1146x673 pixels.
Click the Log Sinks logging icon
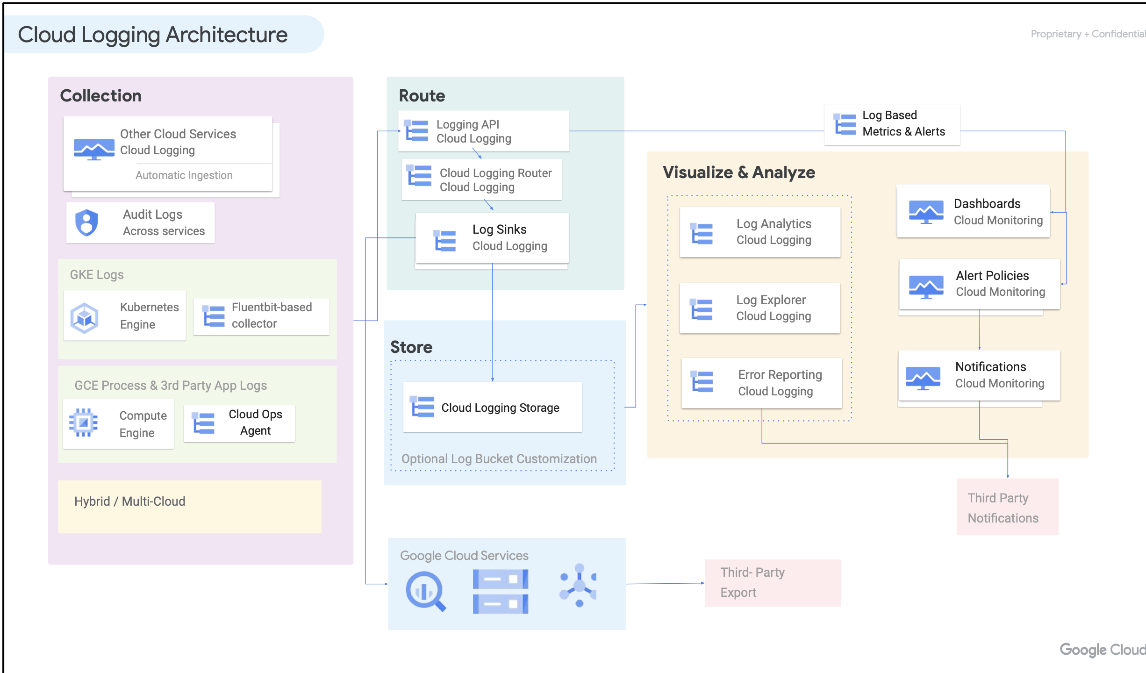(x=444, y=240)
